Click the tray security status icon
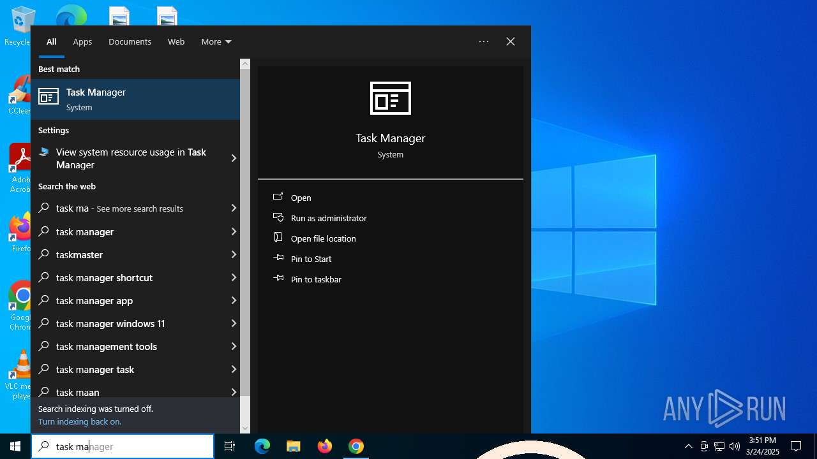The height and width of the screenshot is (459, 817). point(704,446)
